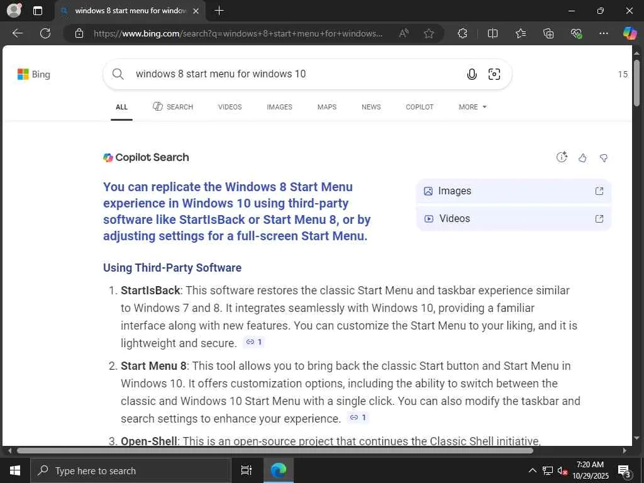
Task: Turn on Read aloud in the address bar
Action: pos(404,33)
